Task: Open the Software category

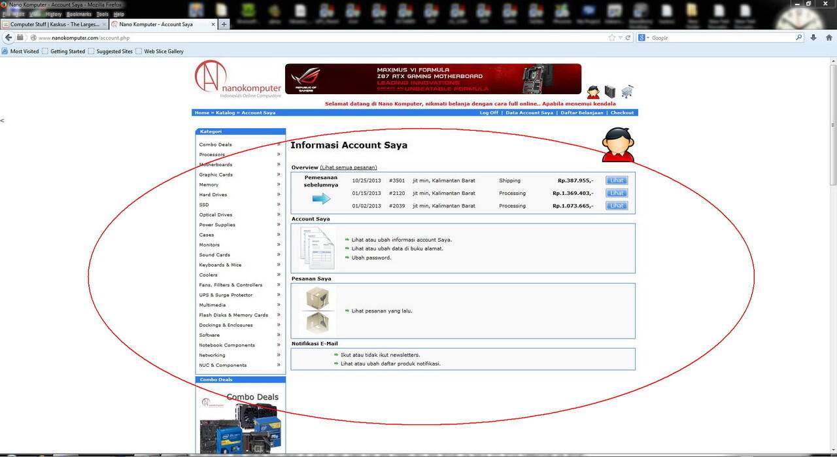Action: tap(210, 335)
